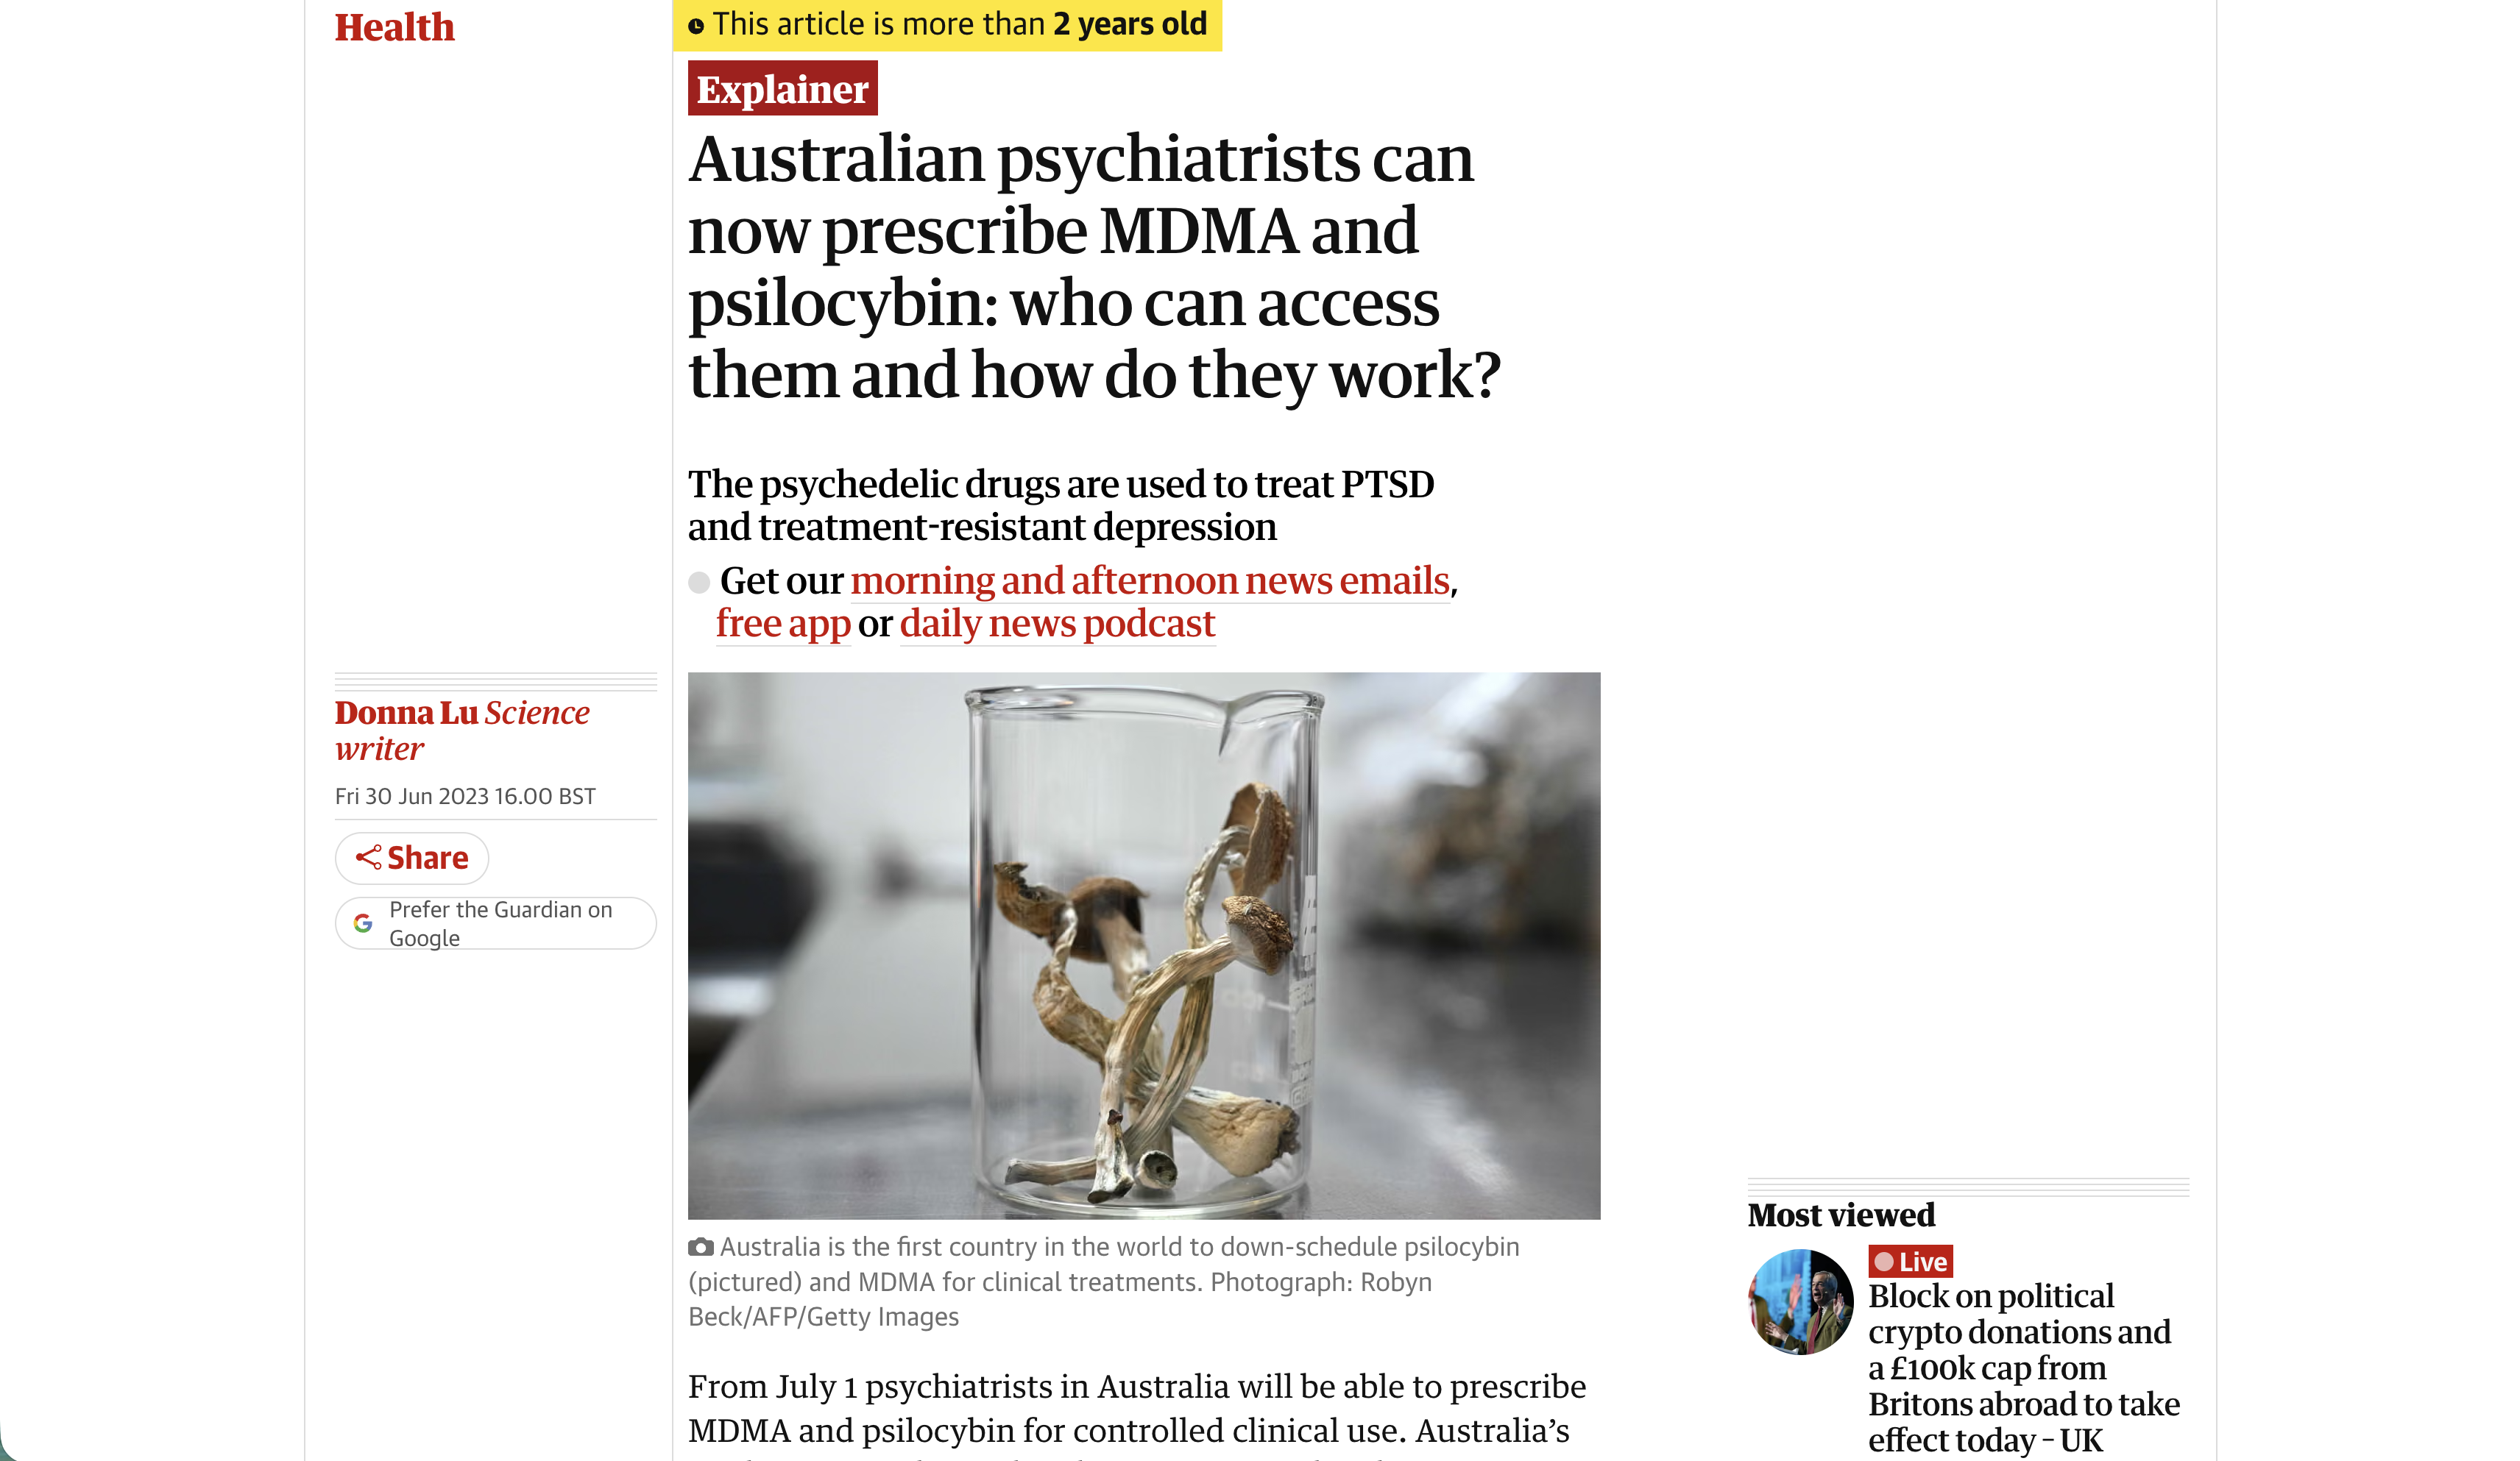Click the Google logo icon
Image resolution: width=2520 pixels, height=1461 pixels.
(363, 923)
